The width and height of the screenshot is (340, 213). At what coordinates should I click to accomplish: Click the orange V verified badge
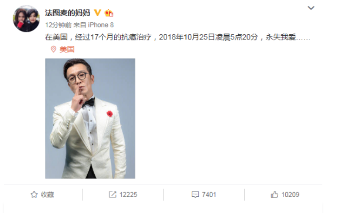(98, 13)
